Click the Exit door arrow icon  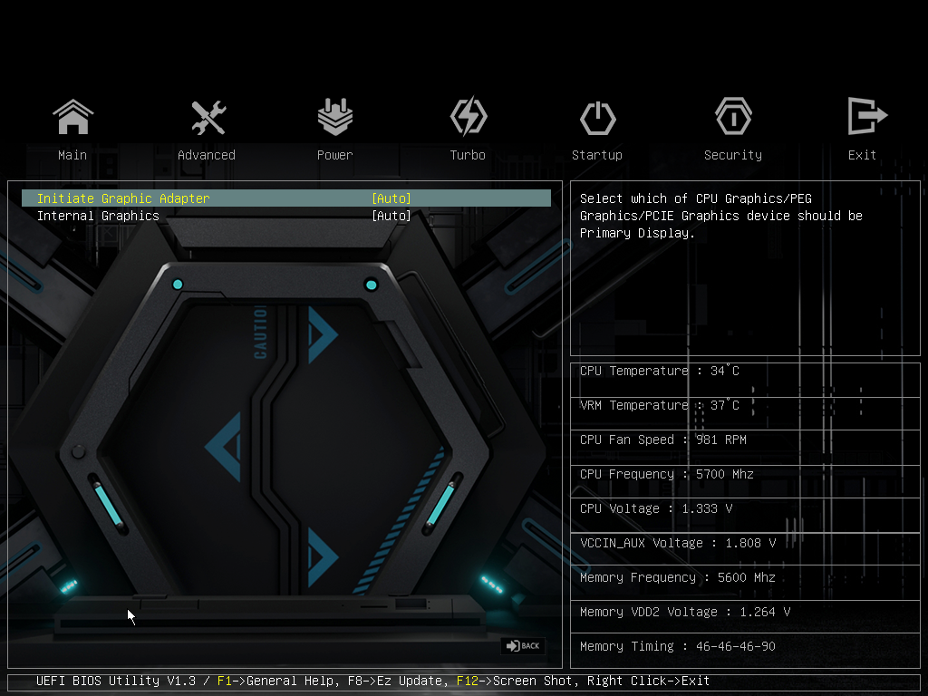click(867, 116)
